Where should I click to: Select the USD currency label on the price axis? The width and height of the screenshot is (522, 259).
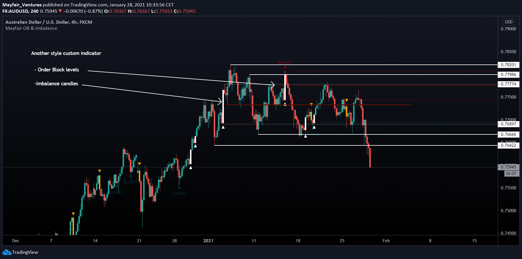tap(509, 22)
